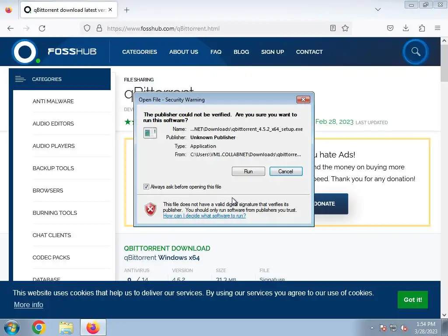Close the qBittorrent download tab
Viewport: 448px width, 336px height.
click(110, 10)
